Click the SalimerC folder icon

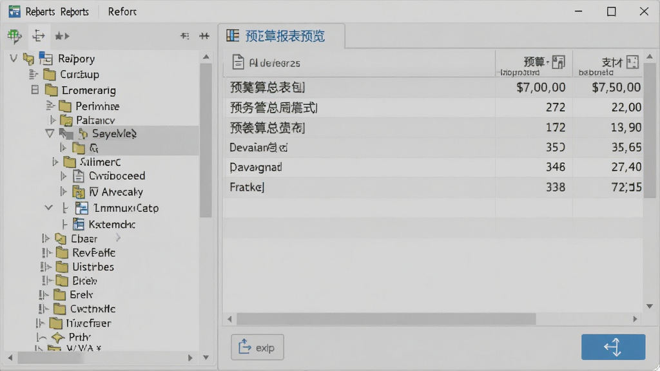[70, 162]
